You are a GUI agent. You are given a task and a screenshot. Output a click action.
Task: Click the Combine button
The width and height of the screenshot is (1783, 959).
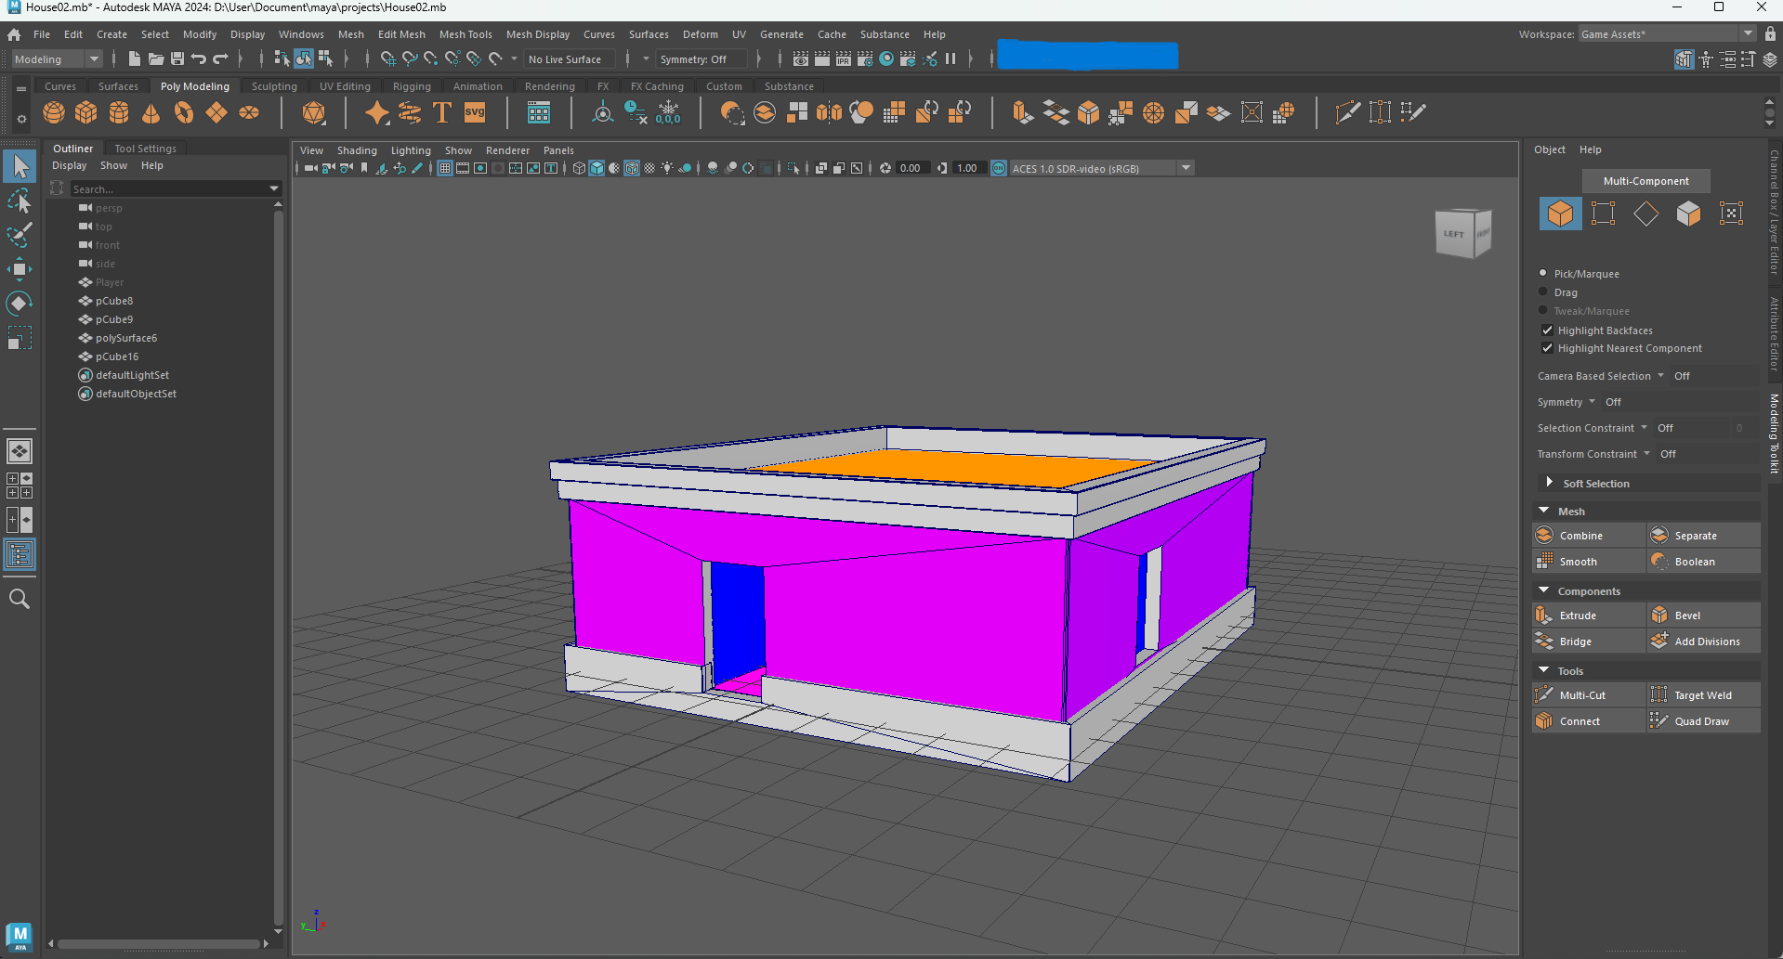1589,536
